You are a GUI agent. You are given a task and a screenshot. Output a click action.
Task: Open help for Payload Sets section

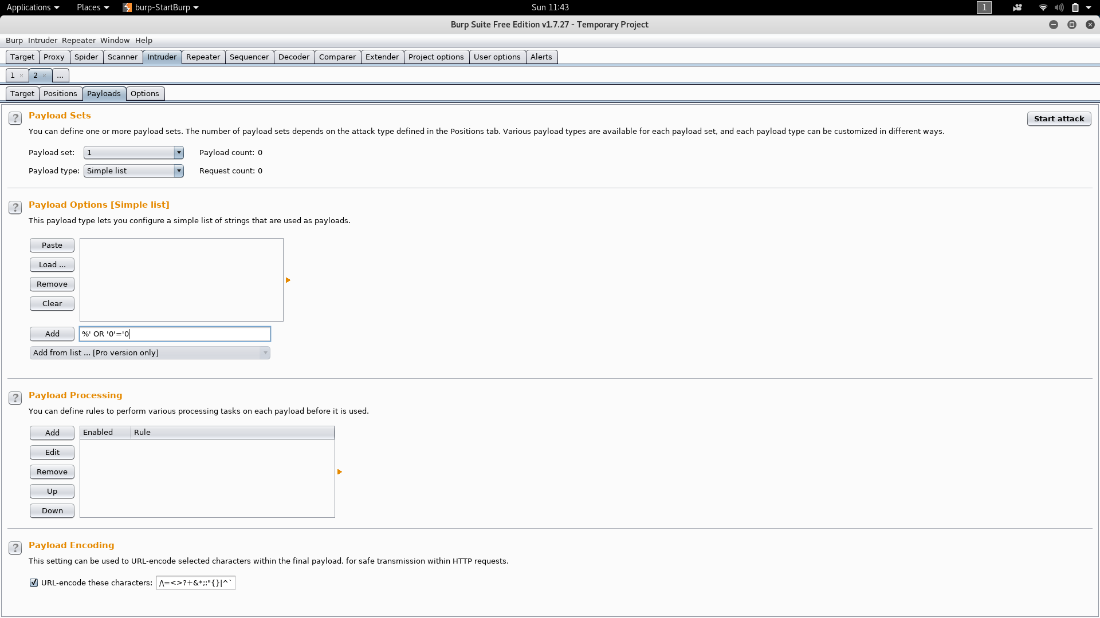coord(15,118)
